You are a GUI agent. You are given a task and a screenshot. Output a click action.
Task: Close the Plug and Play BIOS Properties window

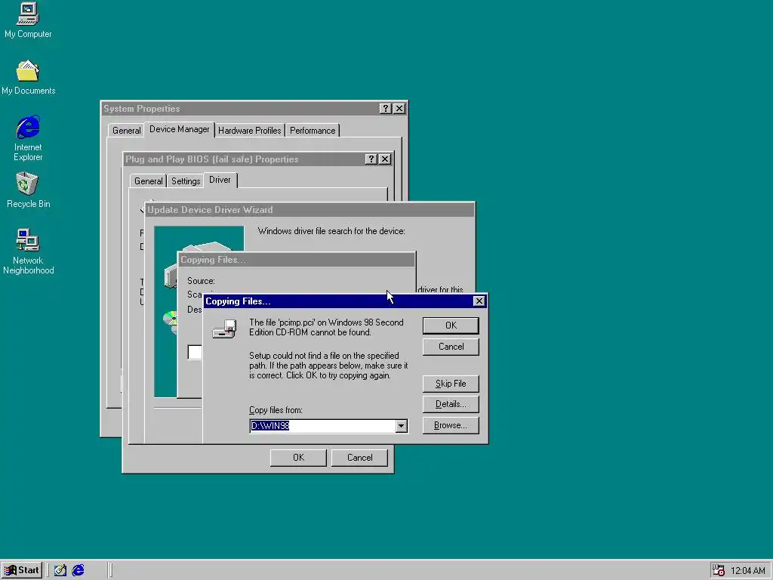pyautogui.click(x=385, y=159)
